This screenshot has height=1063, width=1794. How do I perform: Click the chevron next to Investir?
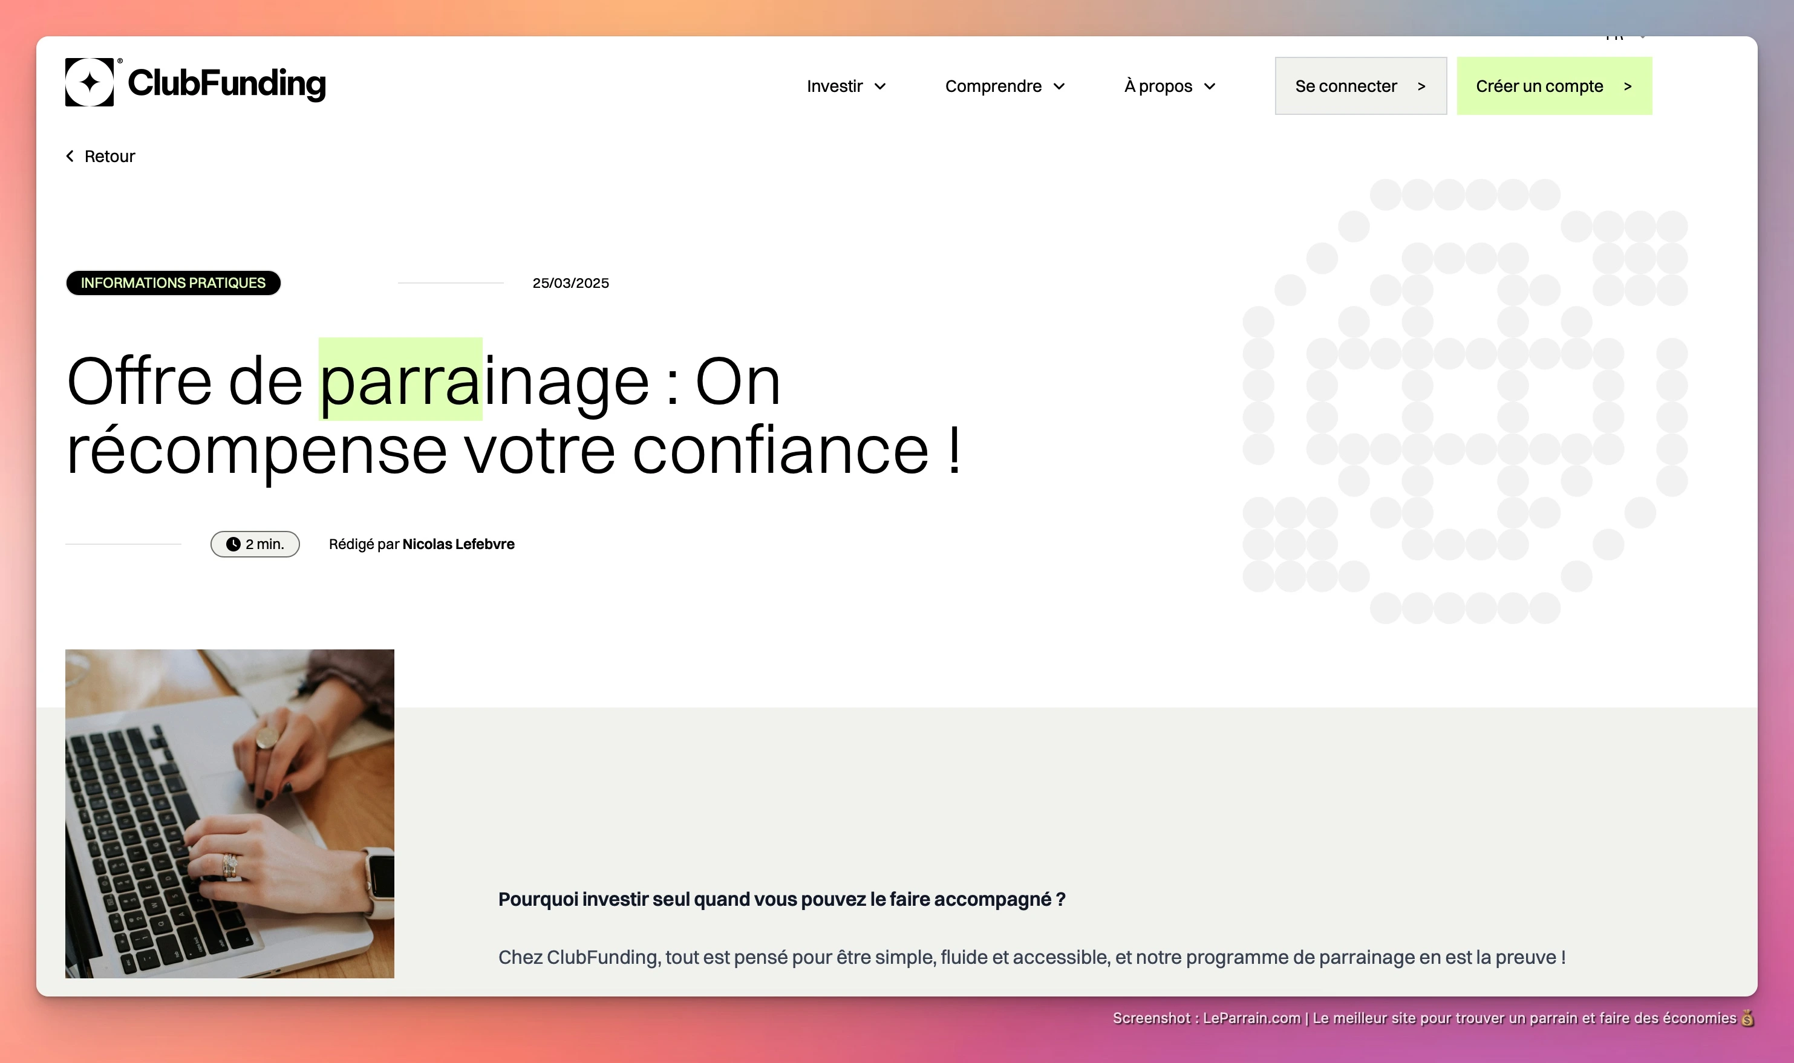[880, 86]
